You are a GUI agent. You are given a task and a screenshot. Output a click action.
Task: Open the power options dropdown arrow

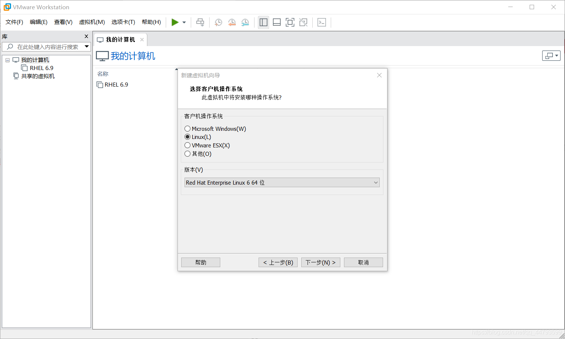pyautogui.click(x=184, y=22)
